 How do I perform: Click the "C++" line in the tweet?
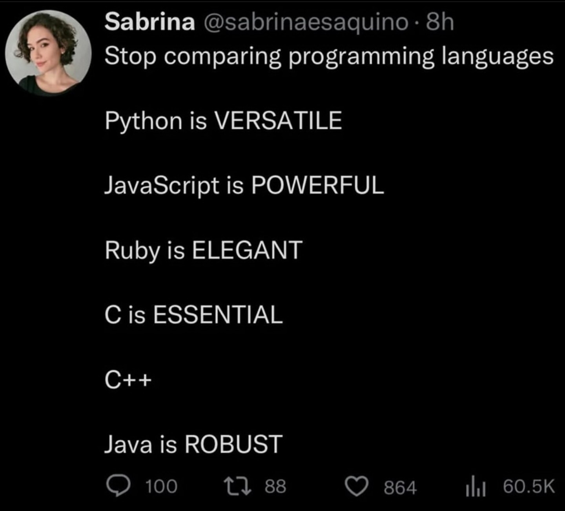point(128,380)
